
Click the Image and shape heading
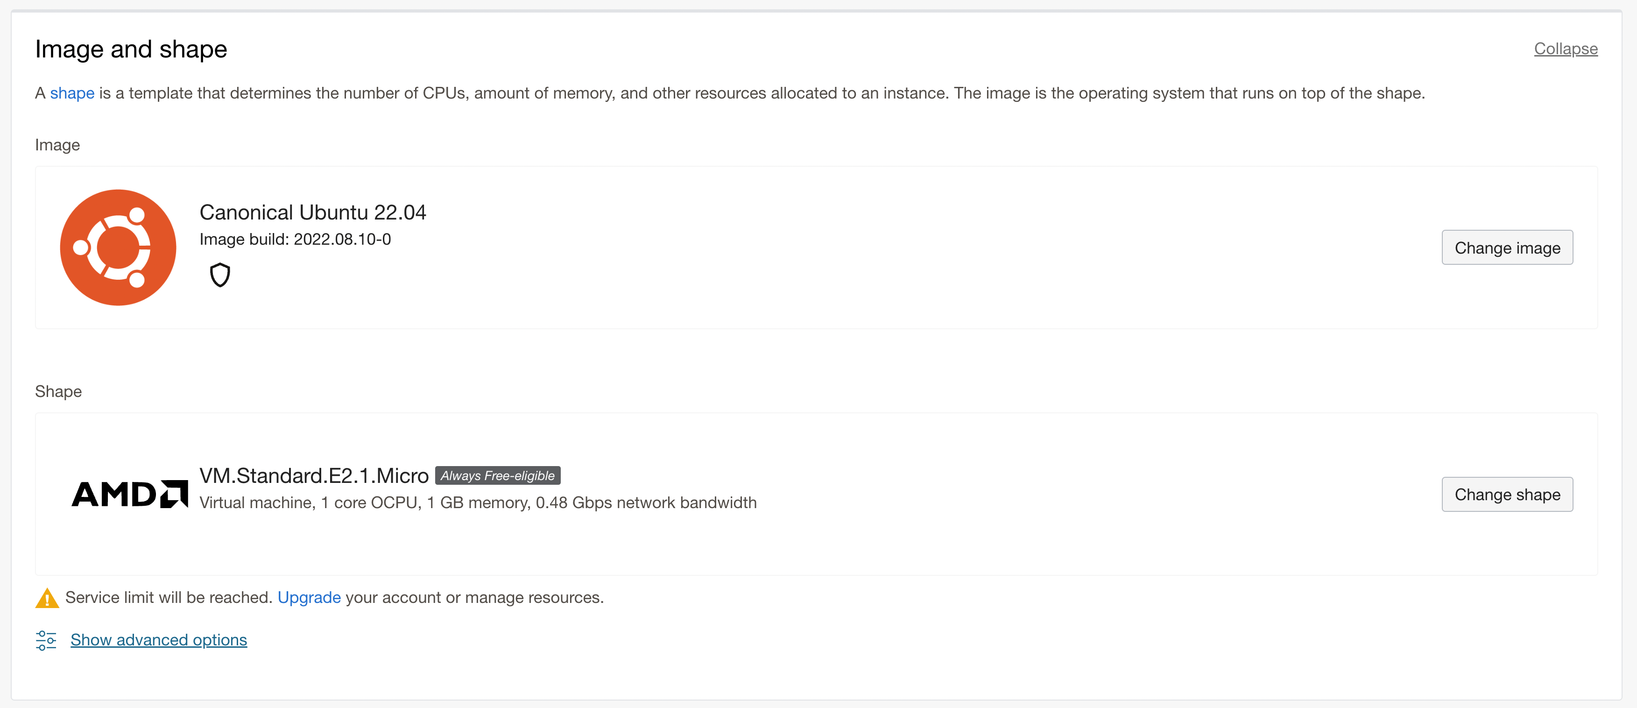click(x=131, y=49)
